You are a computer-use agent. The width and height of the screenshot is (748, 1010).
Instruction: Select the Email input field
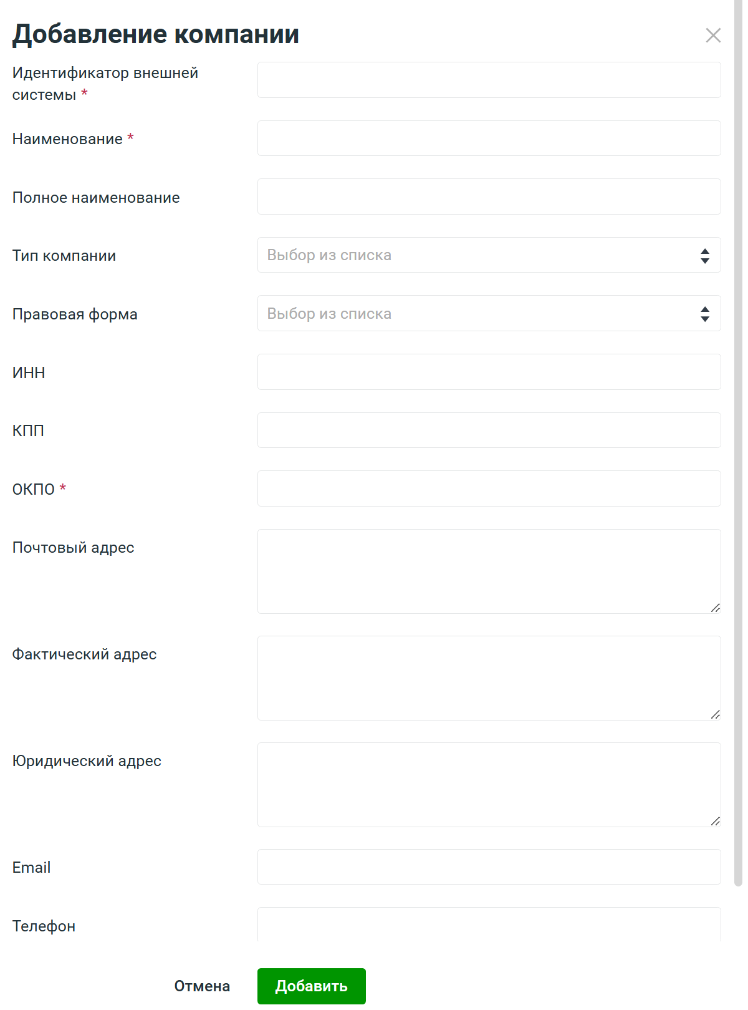(489, 867)
